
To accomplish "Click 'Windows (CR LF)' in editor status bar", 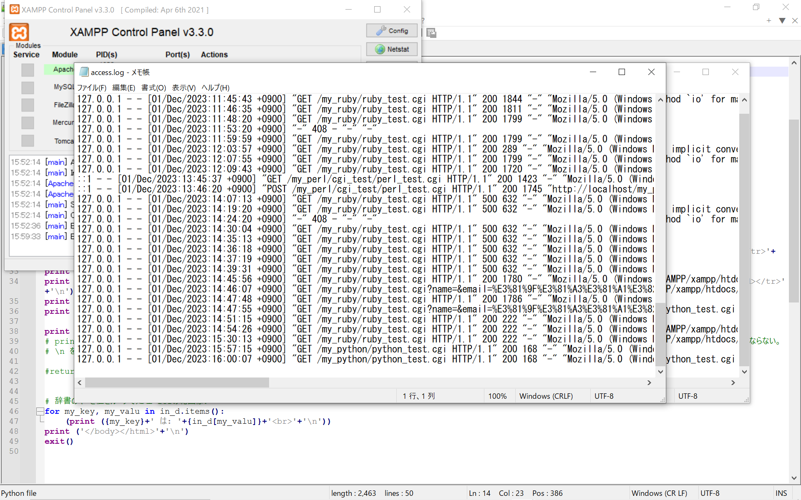I will [x=659, y=493].
